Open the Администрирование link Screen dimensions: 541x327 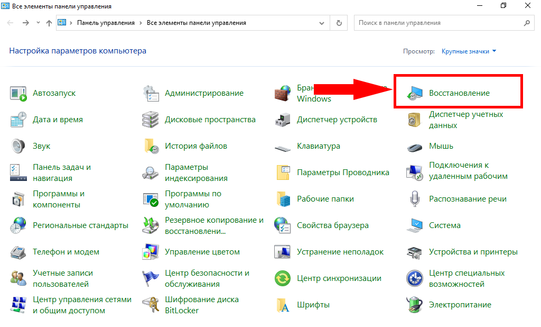click(x=204, y=93)
